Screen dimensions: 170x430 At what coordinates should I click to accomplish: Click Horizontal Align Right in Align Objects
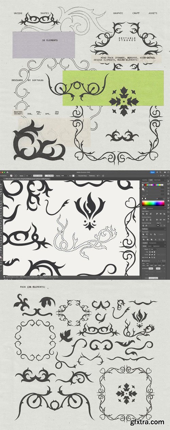tap(151, 214)
